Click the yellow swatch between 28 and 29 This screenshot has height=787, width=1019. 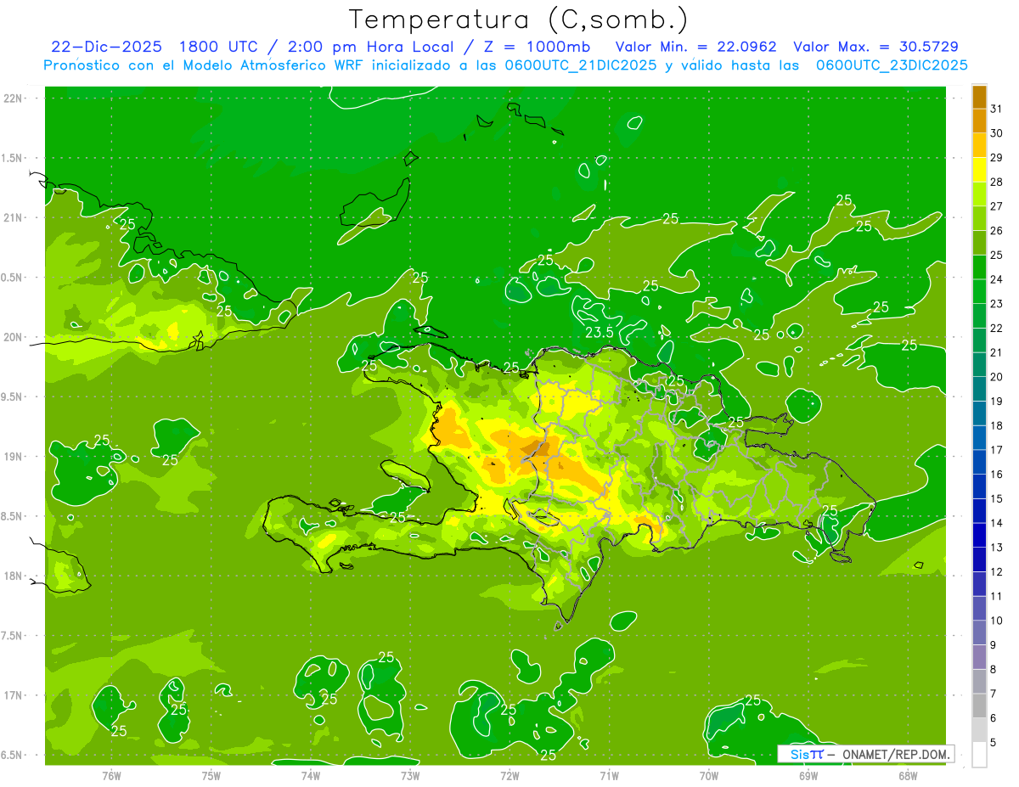(x=979, y=170)
